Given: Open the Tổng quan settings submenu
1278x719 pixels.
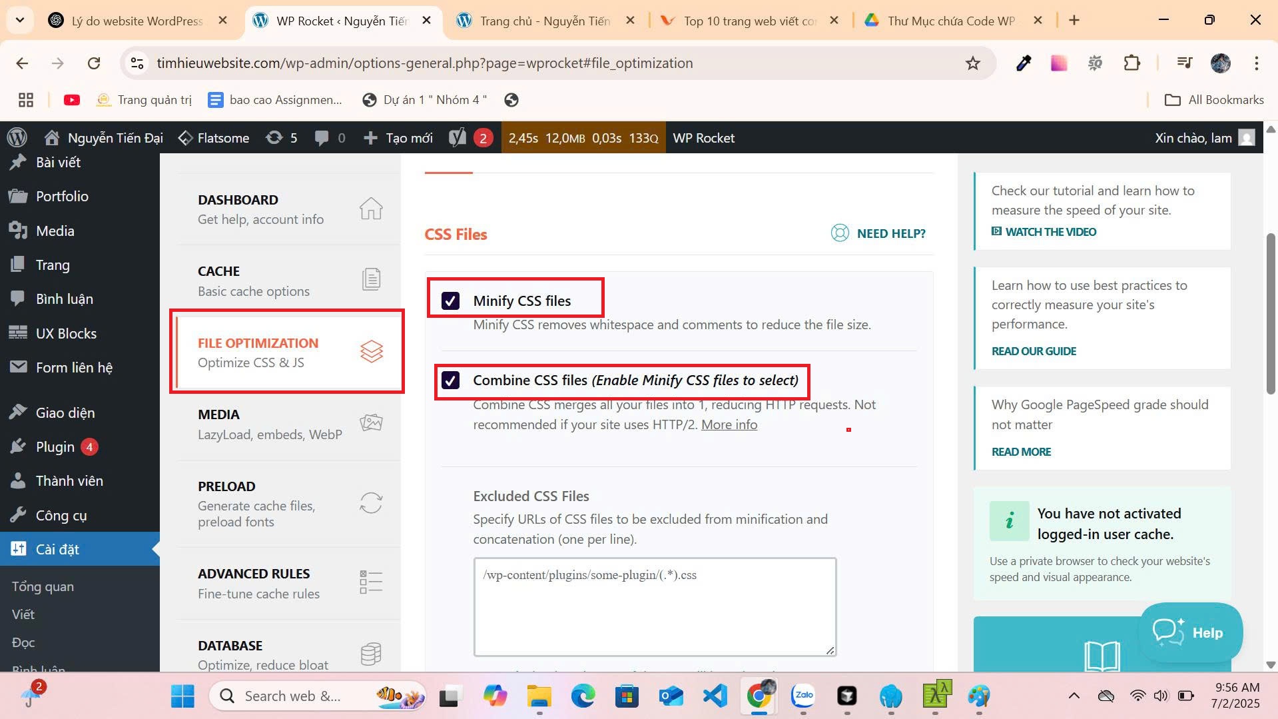Looking at the screenshot, I should (x=43, y=586).
